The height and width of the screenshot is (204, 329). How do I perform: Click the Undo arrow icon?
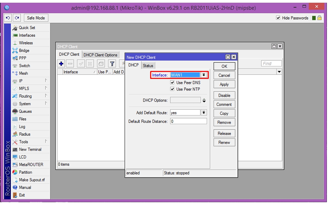pos(8,18)
